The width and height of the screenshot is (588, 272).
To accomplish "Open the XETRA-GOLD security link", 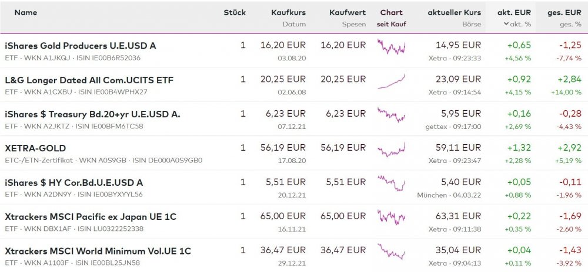I will pyautogui.click(x=35, y=148).
